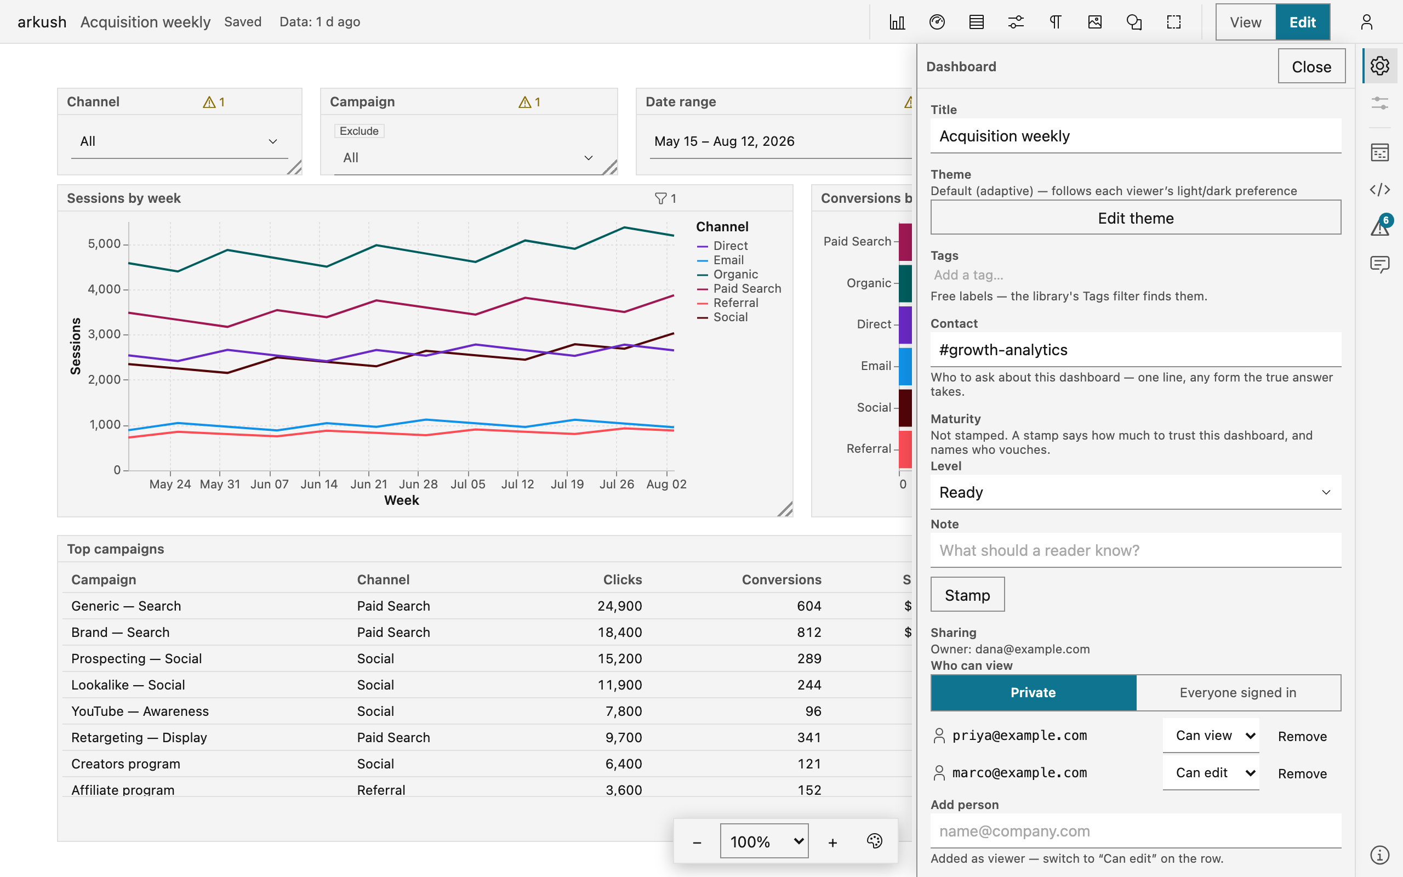This screenshot has width=1403, height=877.
Task: Open the Date range picker
Action: click(780, 141)
